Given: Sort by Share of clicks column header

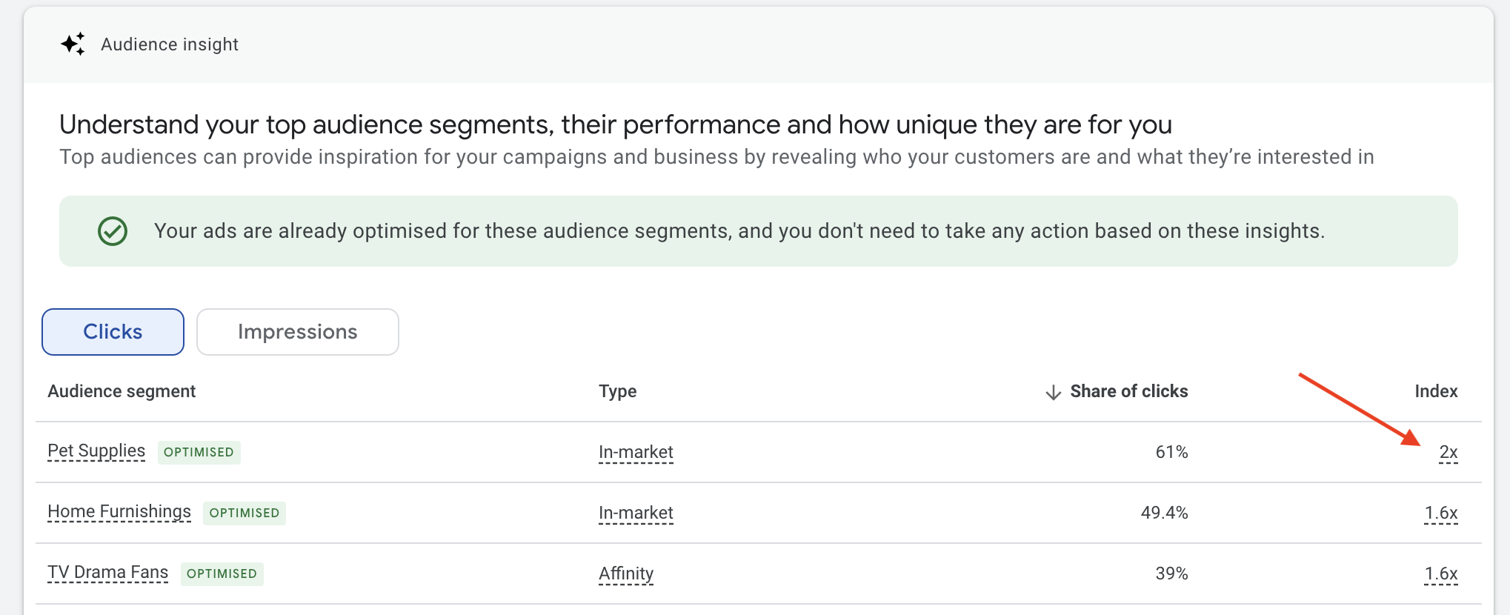Looking at the screenshot, I should (1129, 391).
